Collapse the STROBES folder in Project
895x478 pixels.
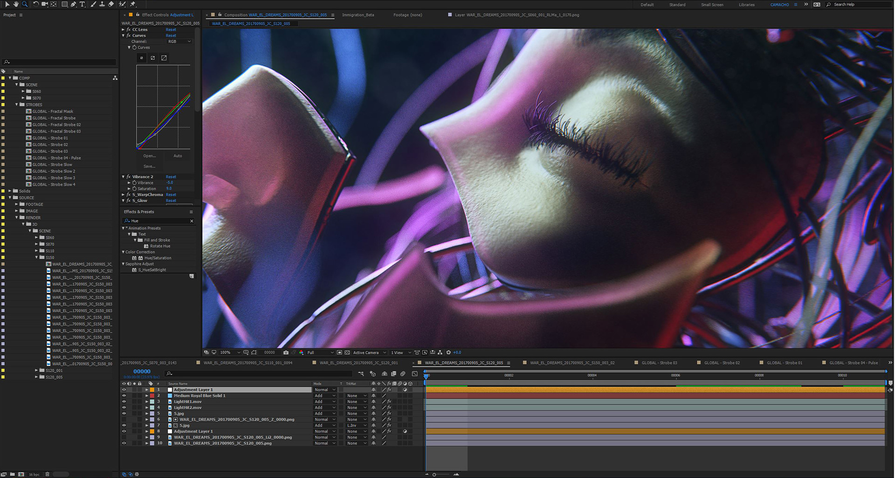[17, 104]
